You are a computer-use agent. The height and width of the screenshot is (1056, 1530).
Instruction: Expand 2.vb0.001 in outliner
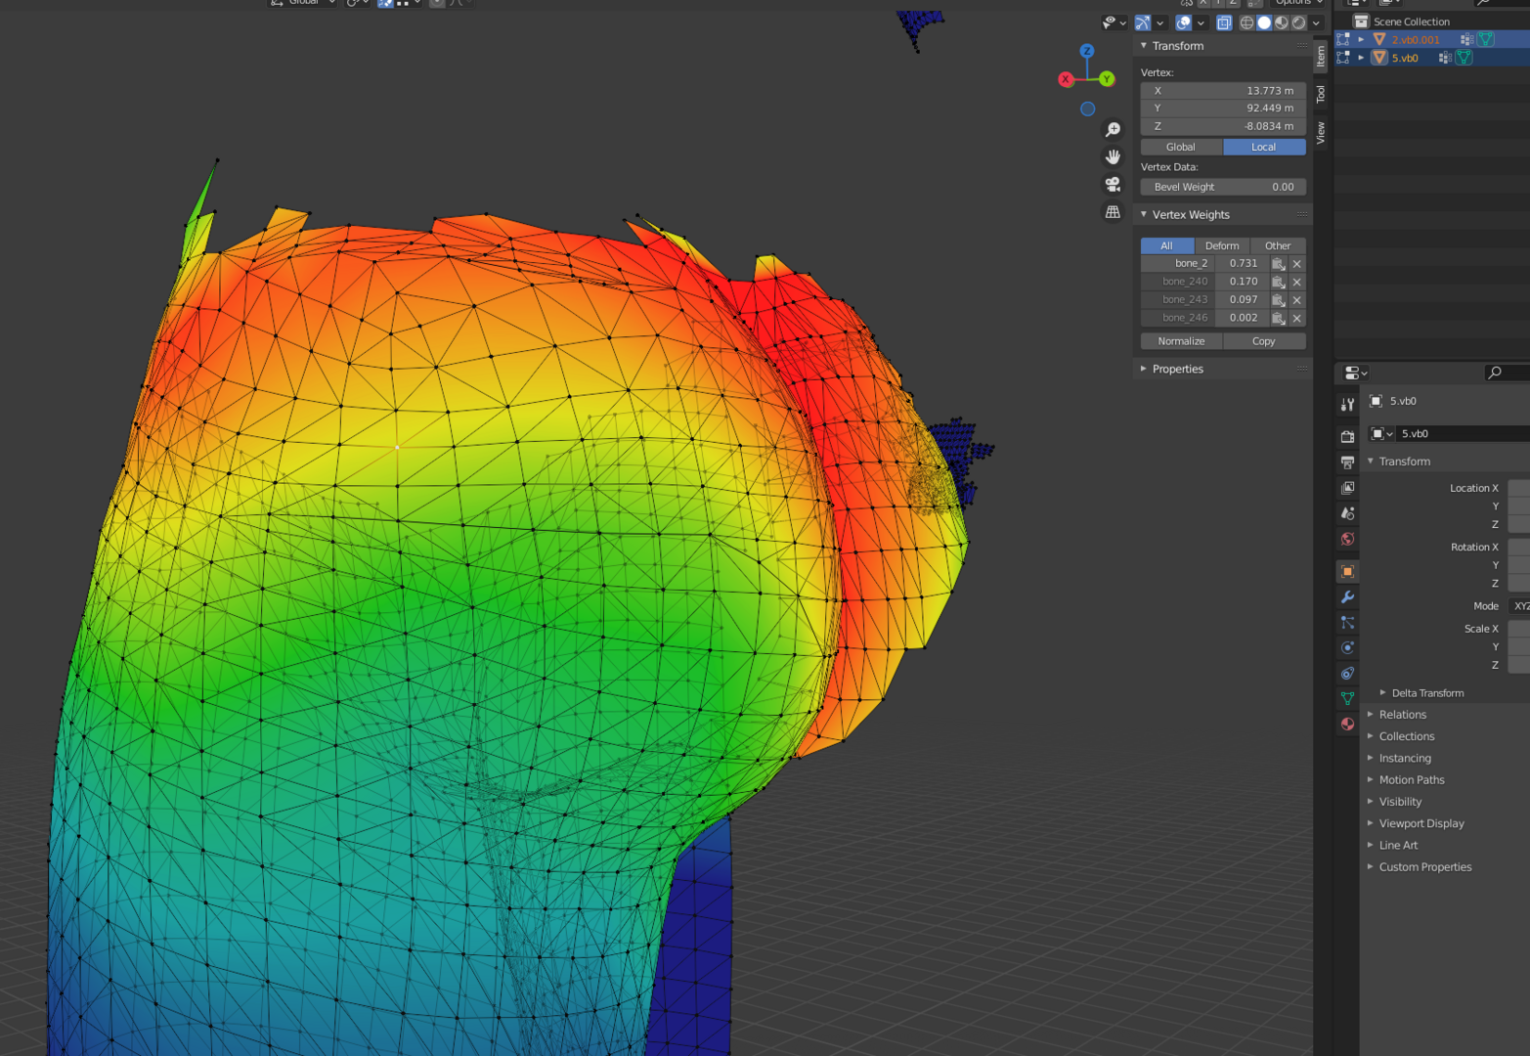pyautogui.click(x=1361, y=39)
